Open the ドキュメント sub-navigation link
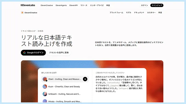Screen dimensions: 186x104 [139, 12]
